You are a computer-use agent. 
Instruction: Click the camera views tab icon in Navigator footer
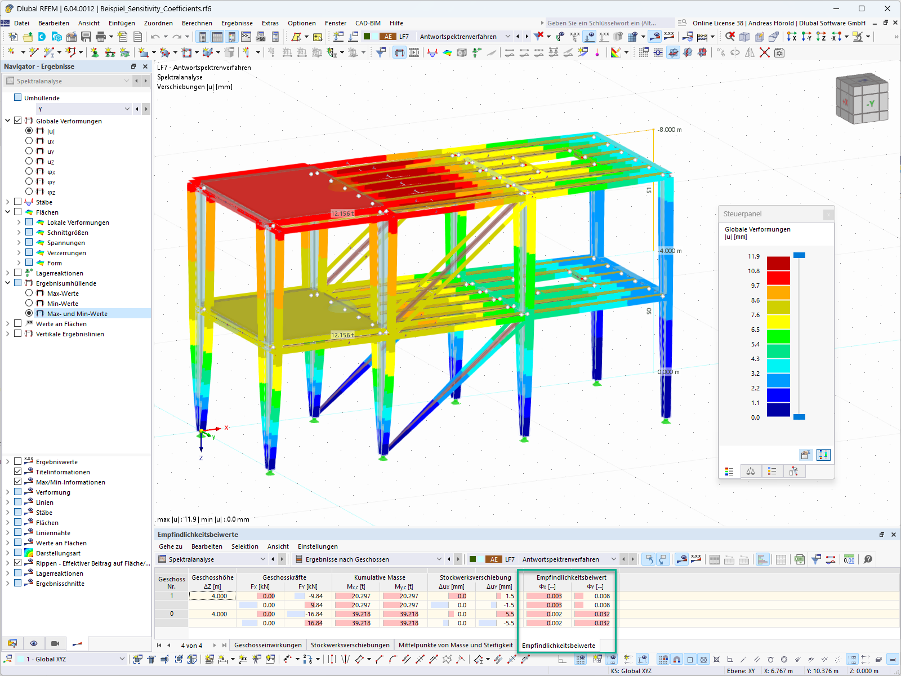tap(55, 643)
